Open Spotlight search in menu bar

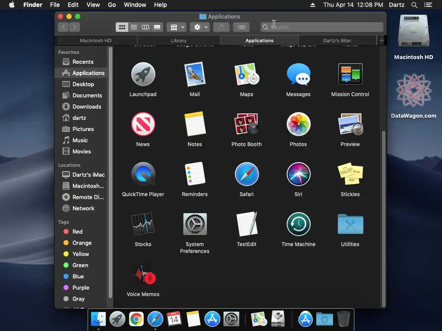414,5
